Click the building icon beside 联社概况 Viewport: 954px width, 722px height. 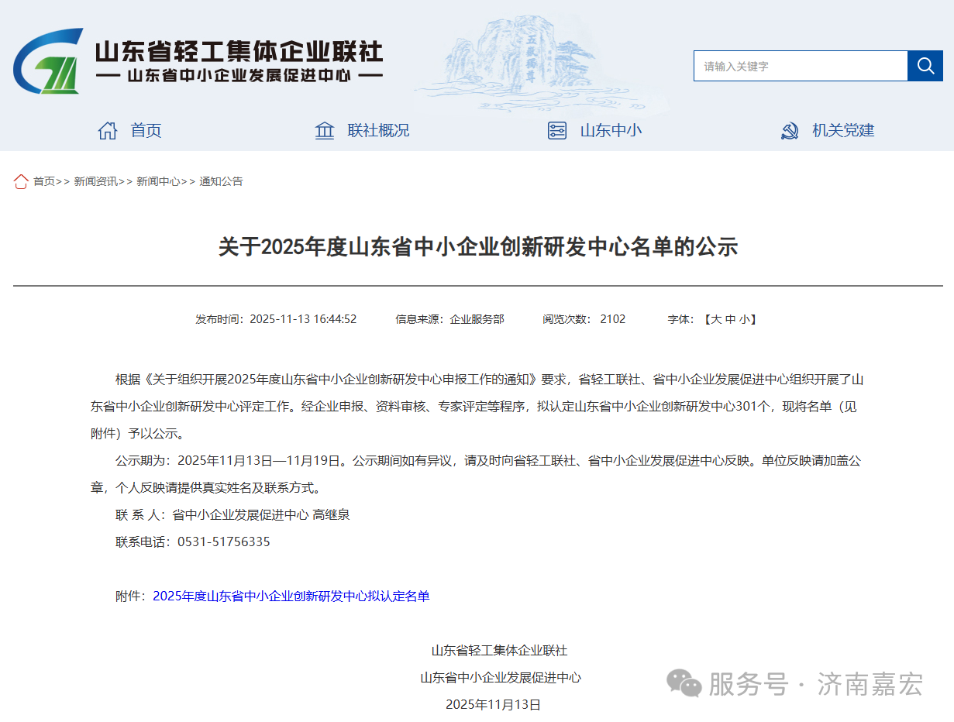pyautogui.click(x=324, y=130)
